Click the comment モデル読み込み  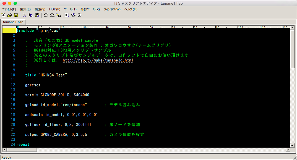(x=124, y=105)
